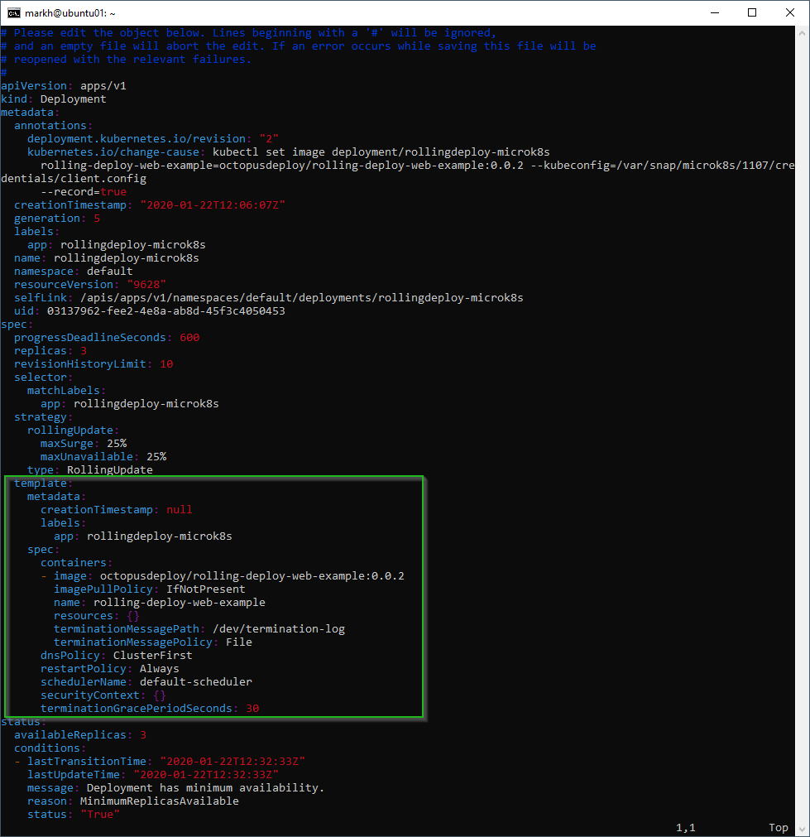This screenshot has width=810, height=837.
Task: Maximize the terminal window
Action: point(751,12)
